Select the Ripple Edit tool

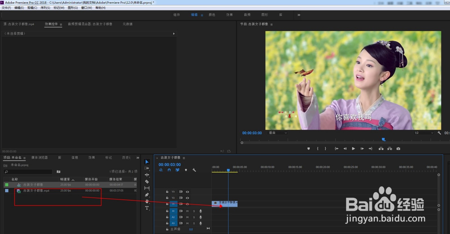click(x=147, y=175)
